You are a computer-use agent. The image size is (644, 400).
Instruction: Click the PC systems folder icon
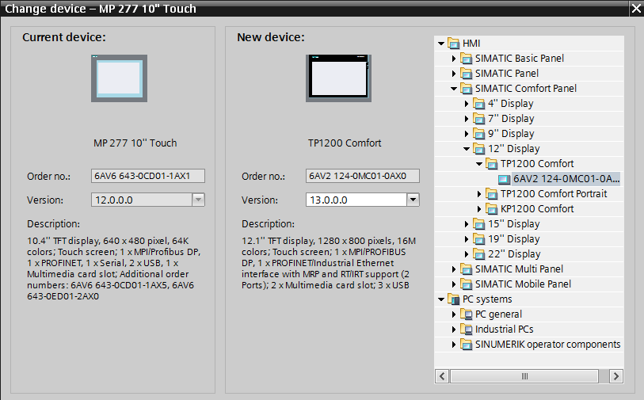(x=453, y=299)
